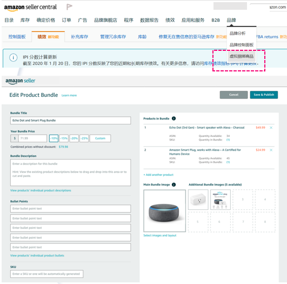The width and height of the screenshot is (287, 284).
Task: Click Save & Publish button
Action: point(264,95)
